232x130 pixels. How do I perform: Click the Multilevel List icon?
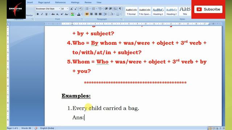100,9
